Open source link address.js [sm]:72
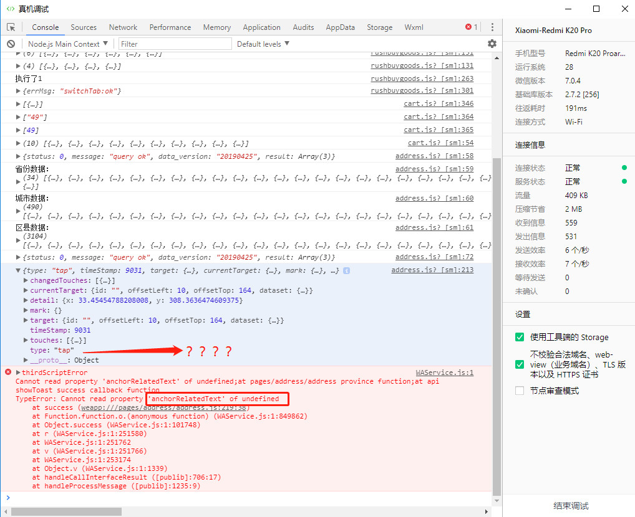The height and width of the screenshot is (517, 635). tap(435, 257)
